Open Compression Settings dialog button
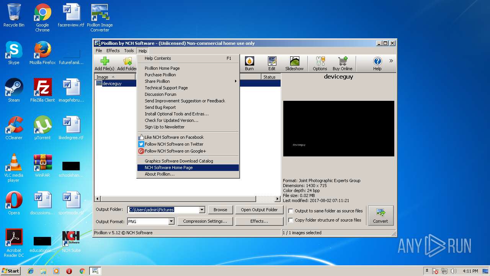This screenshot has height=276, width=490. point(205,221)
